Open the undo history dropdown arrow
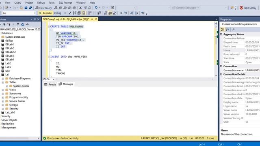Screen dimensions: 260x146 [100, 8]
